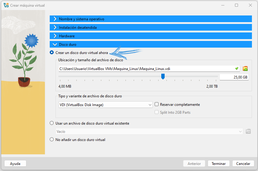Open Ayuda for the wizard

click(15, 164)
